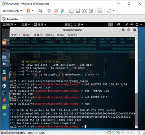Click text 'set RHOSTS 192.168.43.1/24'
Viewport: 145px width, 135px height.
(x=106, y=84)
